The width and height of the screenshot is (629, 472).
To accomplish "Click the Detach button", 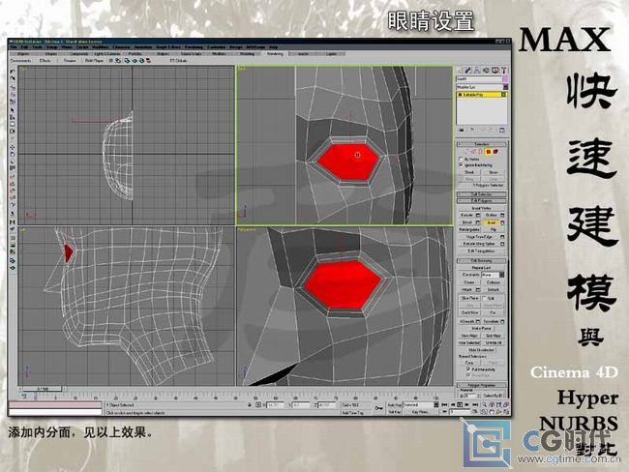I will coord(493,289).
